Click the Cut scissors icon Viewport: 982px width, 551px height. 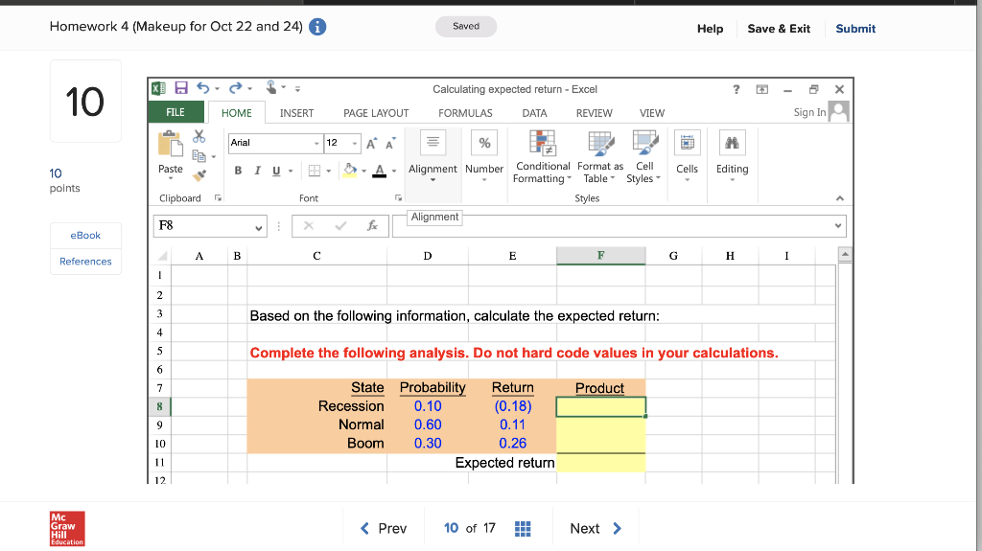[x=199, y=136]
